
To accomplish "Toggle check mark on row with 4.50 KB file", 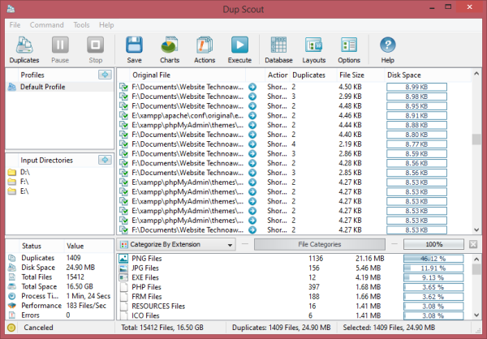I will click(123, 87).
